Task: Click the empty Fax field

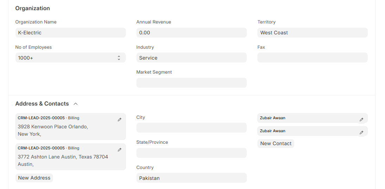Action: click(x=312, y=58)
